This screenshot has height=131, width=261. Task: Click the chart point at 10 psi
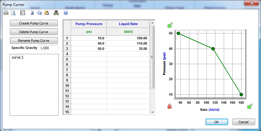241,95
